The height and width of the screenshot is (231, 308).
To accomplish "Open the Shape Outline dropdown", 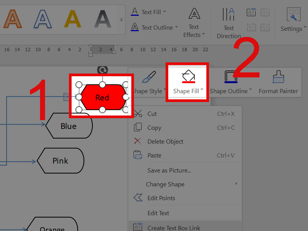I will pyautogui.click(x=250, y=91).
